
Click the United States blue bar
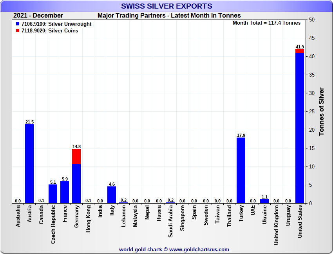(300, 129)
